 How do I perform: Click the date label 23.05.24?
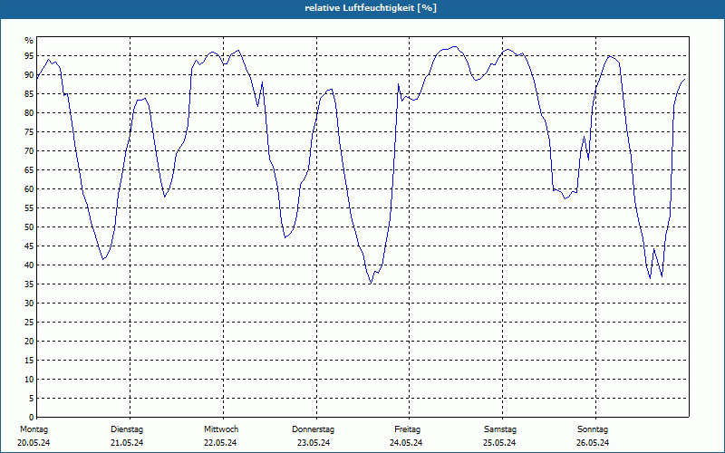point(314,443)
